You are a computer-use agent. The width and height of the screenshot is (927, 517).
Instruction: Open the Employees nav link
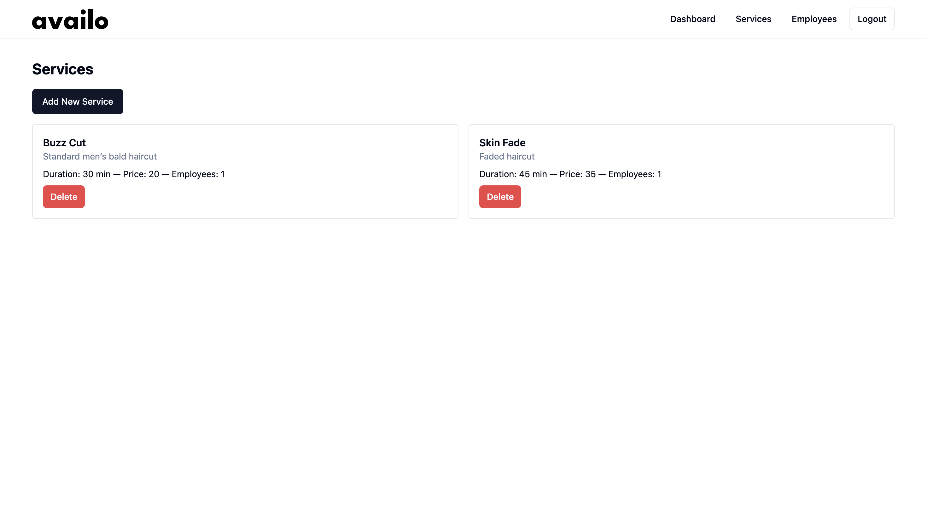[x=813, y=19]
